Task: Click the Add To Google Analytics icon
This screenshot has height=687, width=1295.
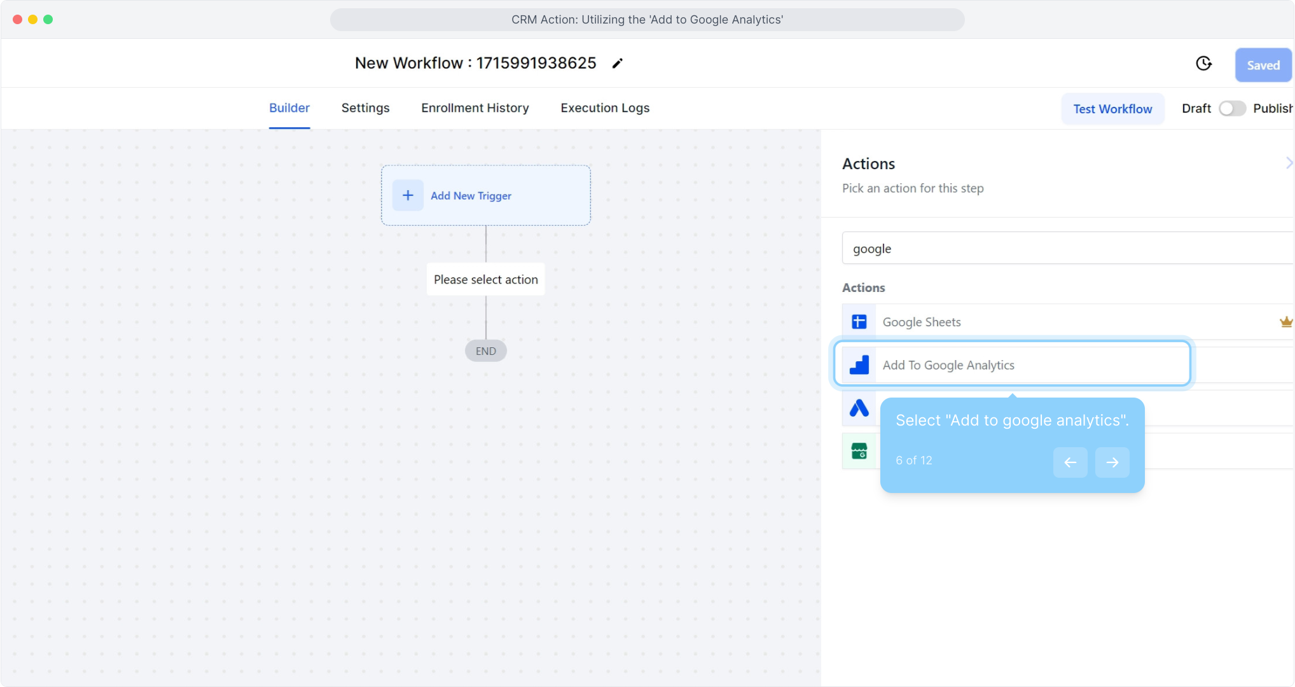Action: [x=859, y=365]
